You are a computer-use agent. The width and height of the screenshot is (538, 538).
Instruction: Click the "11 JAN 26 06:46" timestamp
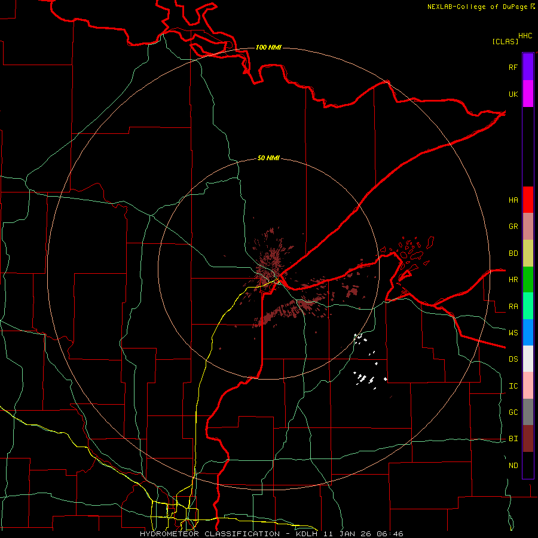tap(363, 534)
